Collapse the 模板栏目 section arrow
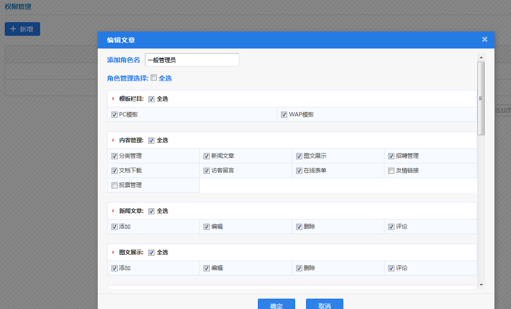This screenshot has width=511, height=309. click(x=113, y=99)
